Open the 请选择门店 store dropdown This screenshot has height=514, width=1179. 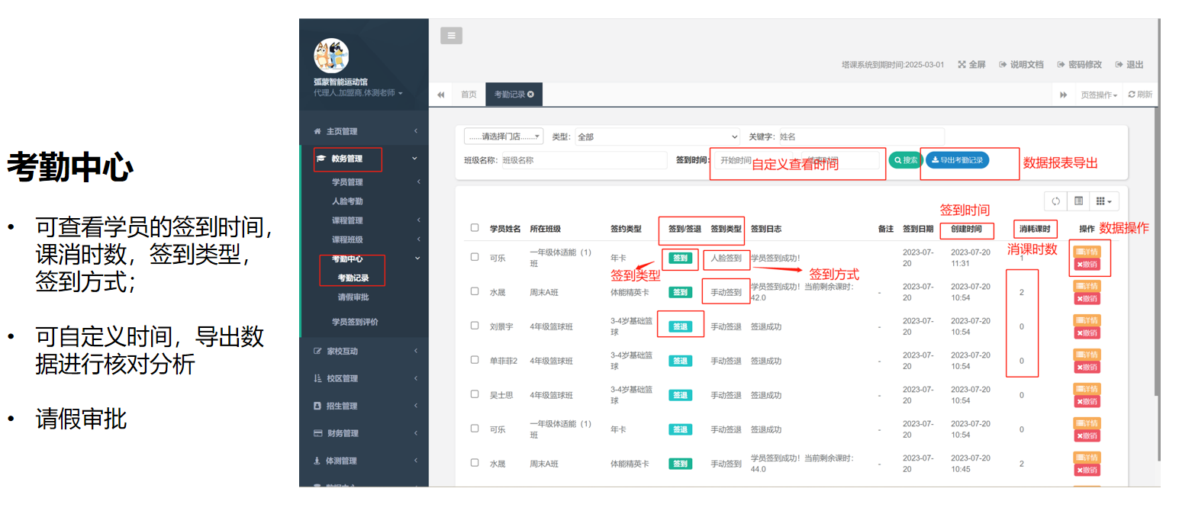(x=504, y=137)
